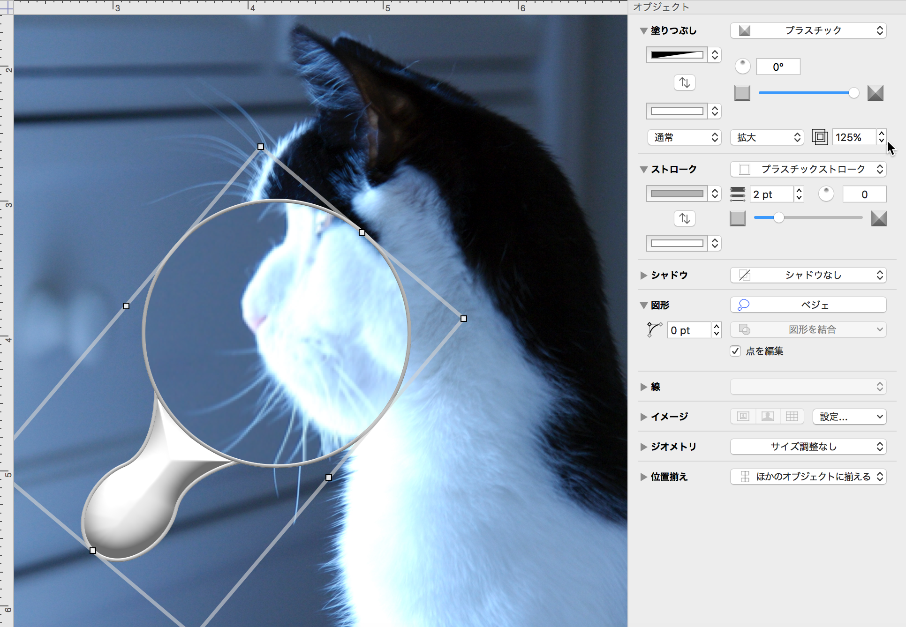Click the handle on the magnifier handle bottom
This screenshot has width=906, height=627.
click(93, 551)
